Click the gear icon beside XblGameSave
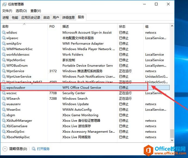The image size is (188, 158). click(x=4, y=126)
